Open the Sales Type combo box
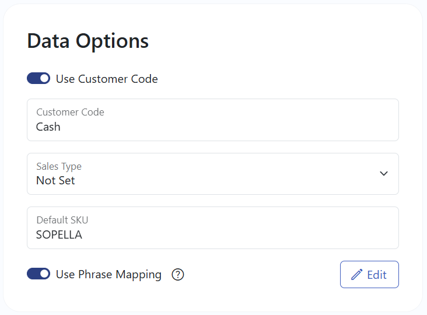The height and width of the screenshot is (315, 427). click(x=213, y=174)
